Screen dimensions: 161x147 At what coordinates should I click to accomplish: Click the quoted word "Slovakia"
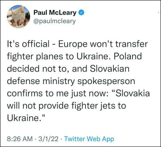[131, 93]
